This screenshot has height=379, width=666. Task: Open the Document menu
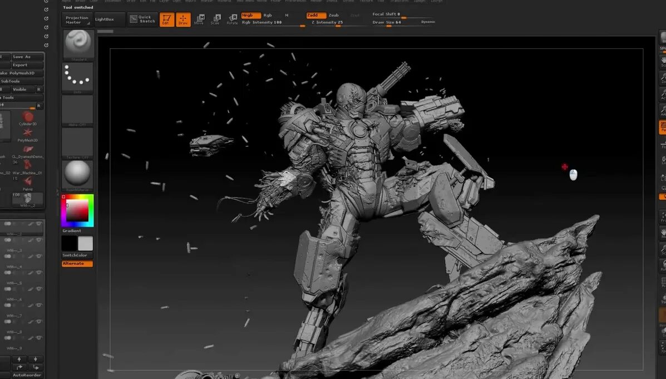pyautogui.click(x=113, y=1)
